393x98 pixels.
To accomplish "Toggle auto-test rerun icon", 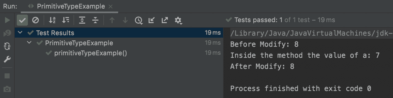I will coord(7,46).
